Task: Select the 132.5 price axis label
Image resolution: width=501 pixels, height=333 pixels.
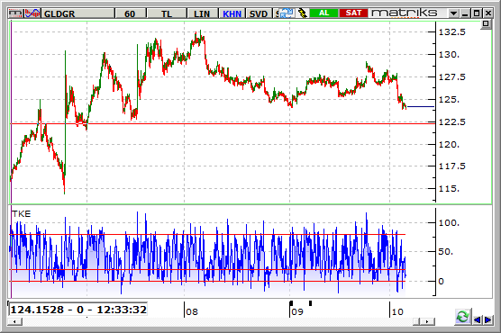Action: (452, 31)
